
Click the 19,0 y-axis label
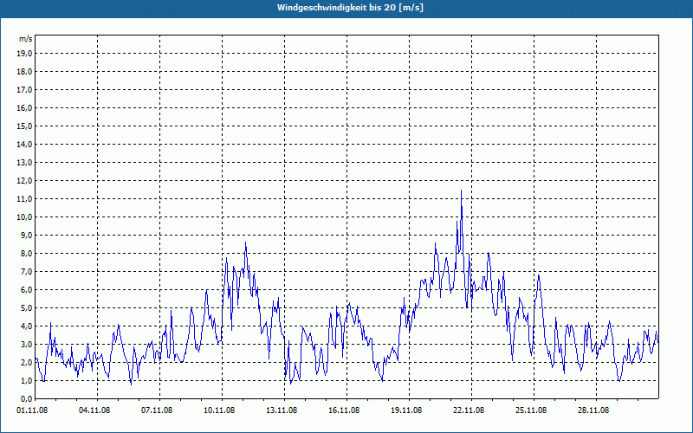[24, 54]
